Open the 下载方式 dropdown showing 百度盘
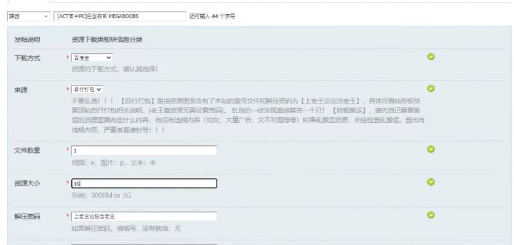This screenshot has width=514, height=245. (92, 58)
